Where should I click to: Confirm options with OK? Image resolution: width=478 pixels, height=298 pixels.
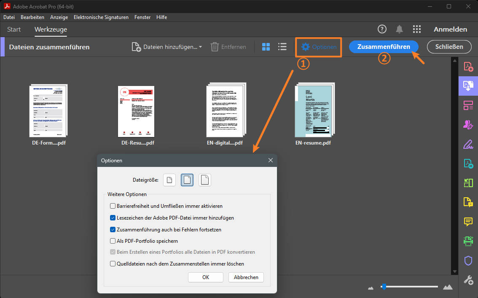tap(205, 277)
